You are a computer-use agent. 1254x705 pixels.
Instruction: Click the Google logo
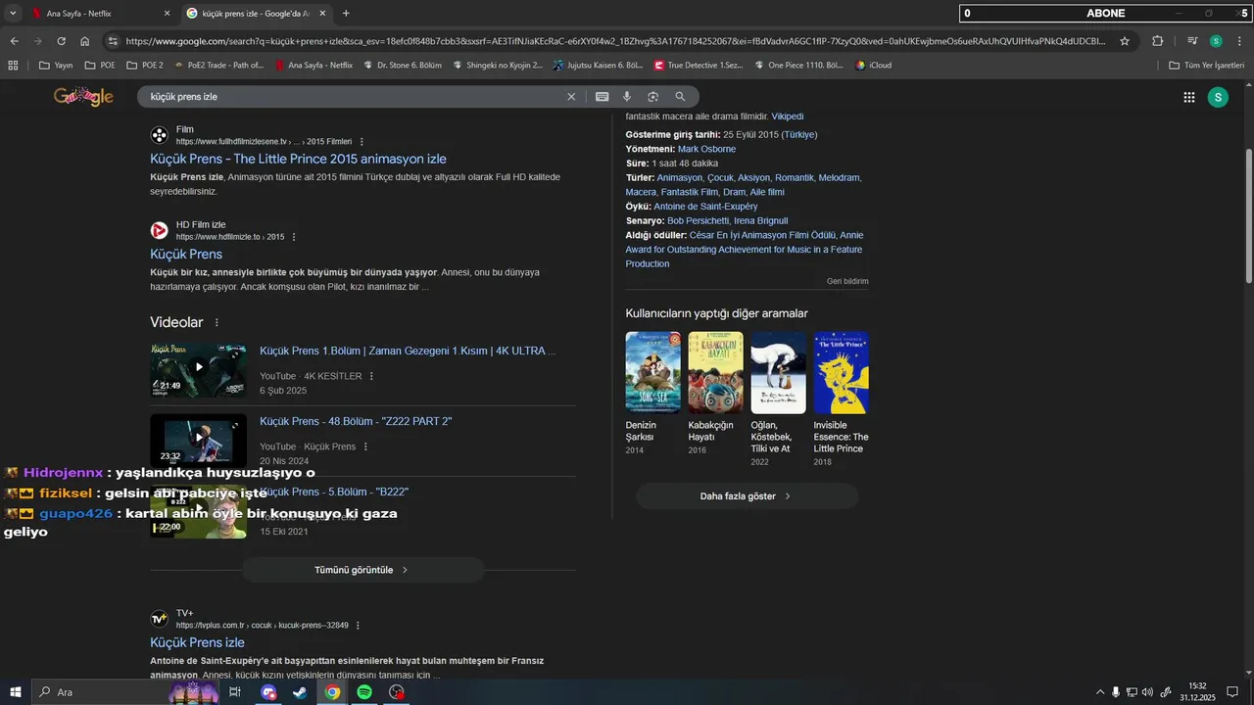(x=83, y=97)
